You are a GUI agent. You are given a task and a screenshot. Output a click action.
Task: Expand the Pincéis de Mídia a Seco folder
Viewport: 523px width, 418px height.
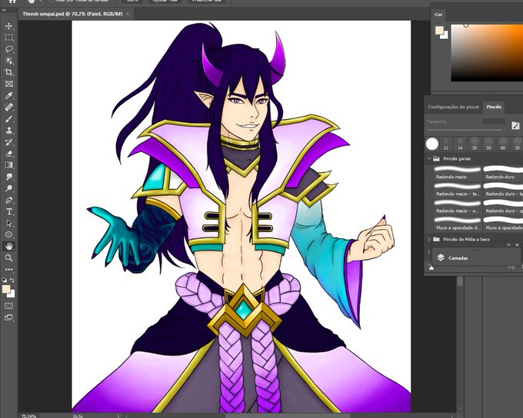click(x=429, y=239)
